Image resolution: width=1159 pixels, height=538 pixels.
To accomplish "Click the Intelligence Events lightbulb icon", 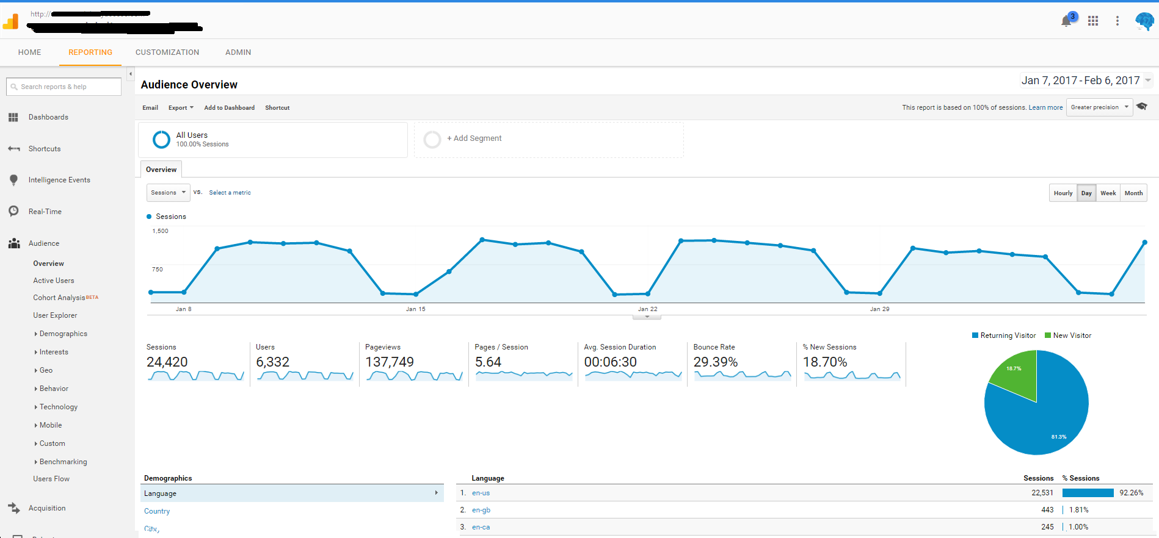I will point(13,180).
